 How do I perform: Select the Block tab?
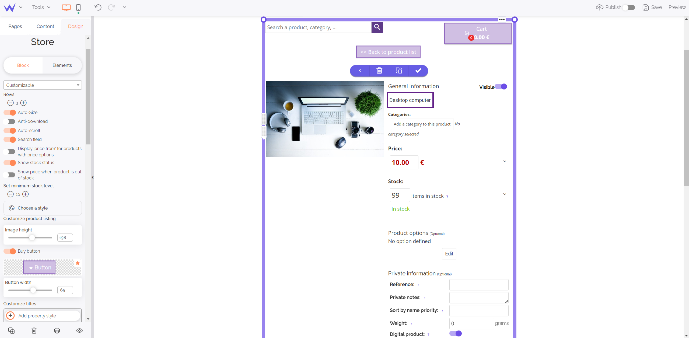click(x=23, y=65)
